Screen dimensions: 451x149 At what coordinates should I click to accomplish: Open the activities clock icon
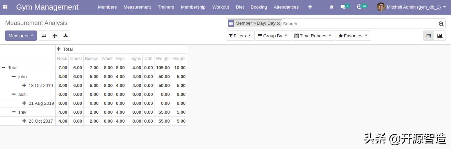[x=359, y=7]
